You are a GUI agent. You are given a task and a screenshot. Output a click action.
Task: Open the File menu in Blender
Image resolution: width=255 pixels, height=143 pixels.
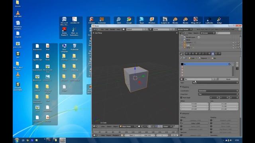coord(102,29)
